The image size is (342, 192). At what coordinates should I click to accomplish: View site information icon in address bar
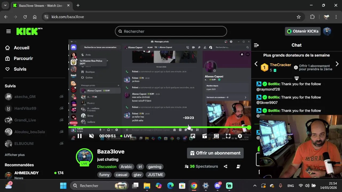click(x=46, y=17)
